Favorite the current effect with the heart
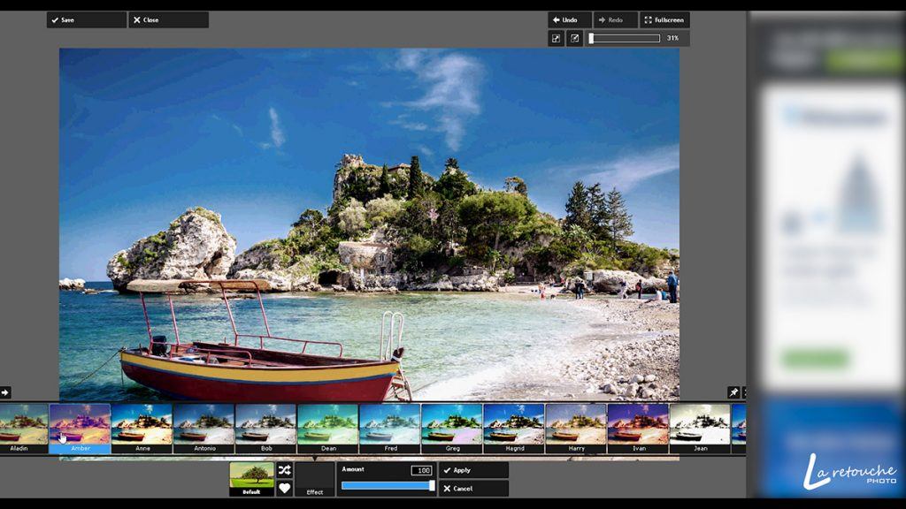This screenshot has width=906, height=509. click(284, 487)
